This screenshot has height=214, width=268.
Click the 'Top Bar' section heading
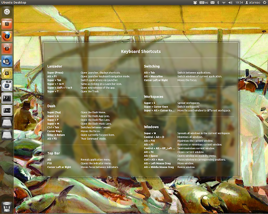coord(53,153)
